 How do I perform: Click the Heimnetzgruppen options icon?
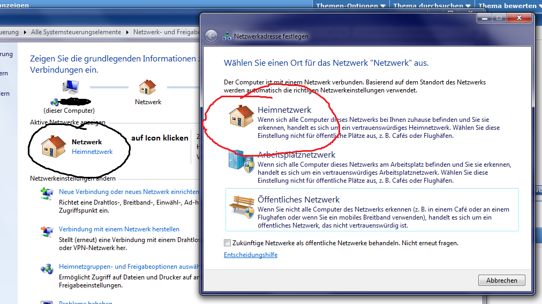point(47,269)
